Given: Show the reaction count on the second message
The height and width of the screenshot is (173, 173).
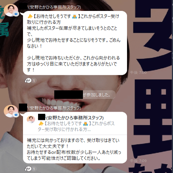Looking at the screenshot, I should [34, 169].
